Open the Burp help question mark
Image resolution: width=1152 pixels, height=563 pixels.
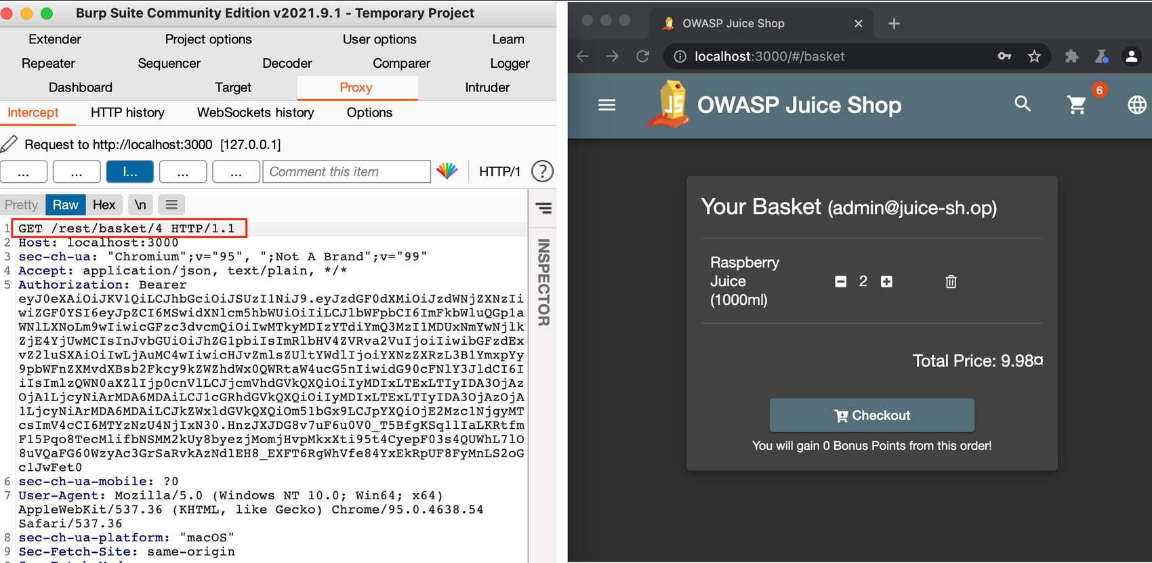pos(542,171)
